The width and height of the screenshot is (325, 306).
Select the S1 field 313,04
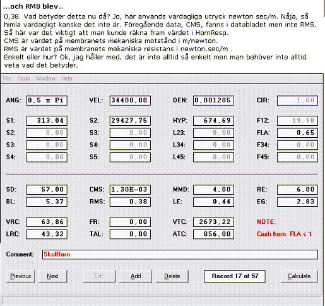point(47,121)
